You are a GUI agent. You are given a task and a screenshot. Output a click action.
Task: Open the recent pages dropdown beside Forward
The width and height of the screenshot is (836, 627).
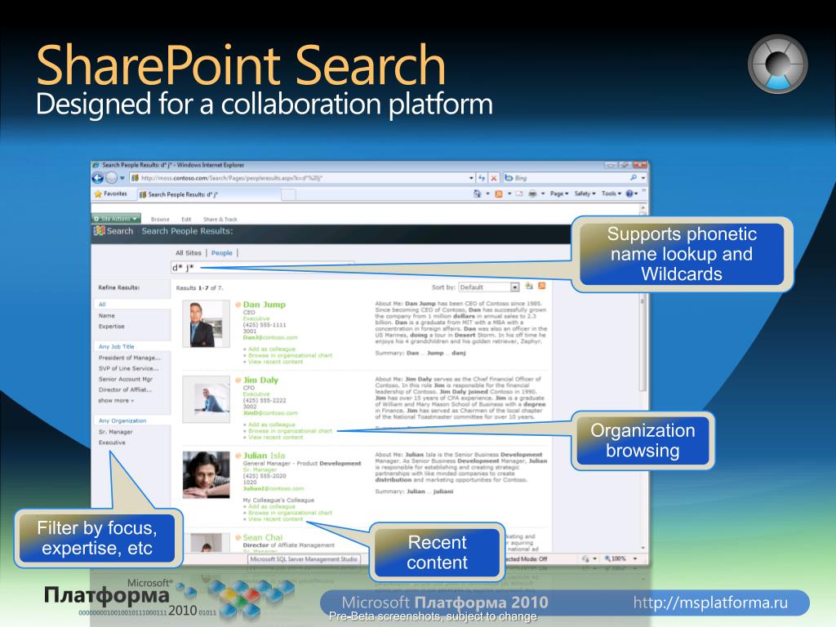pos(122,178)
